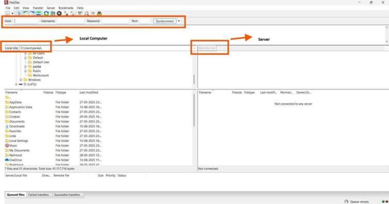Image resolution: width=389 pixels, height=204 pixels.
Task: Switch to the Failed transfers tab
Action: 38,195
